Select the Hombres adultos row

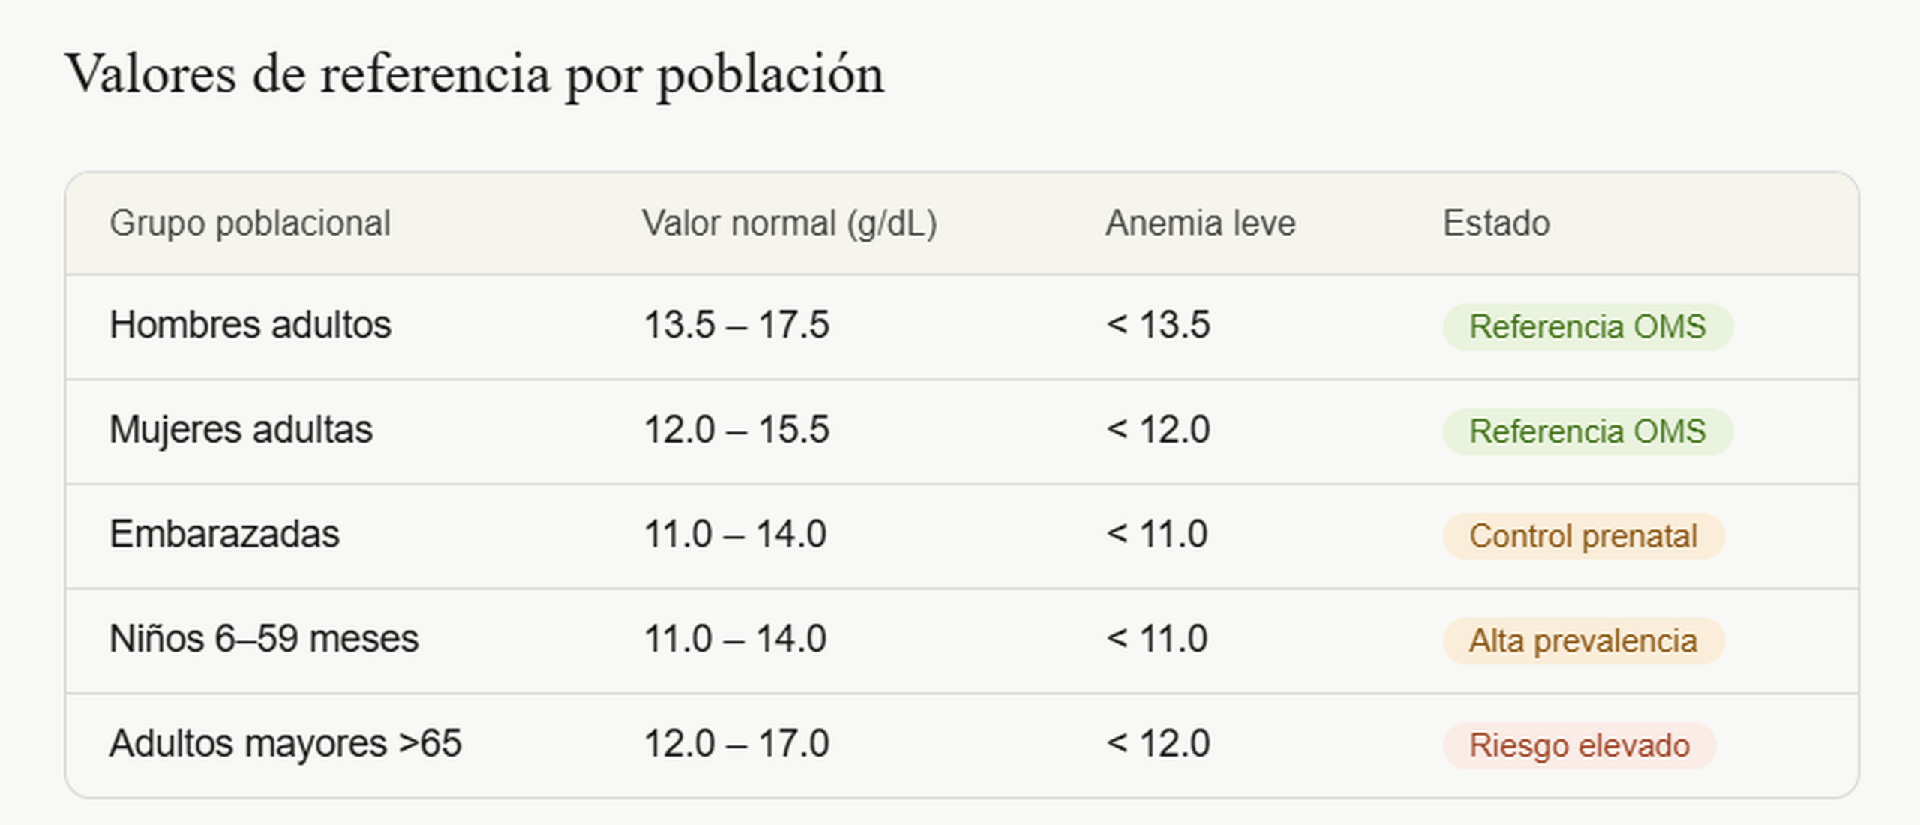pos(962,326)
